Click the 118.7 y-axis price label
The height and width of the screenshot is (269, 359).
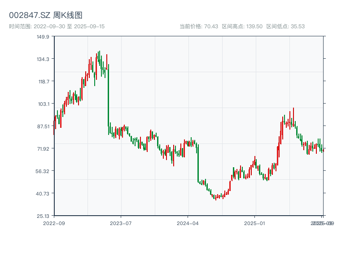click(43, 82)
